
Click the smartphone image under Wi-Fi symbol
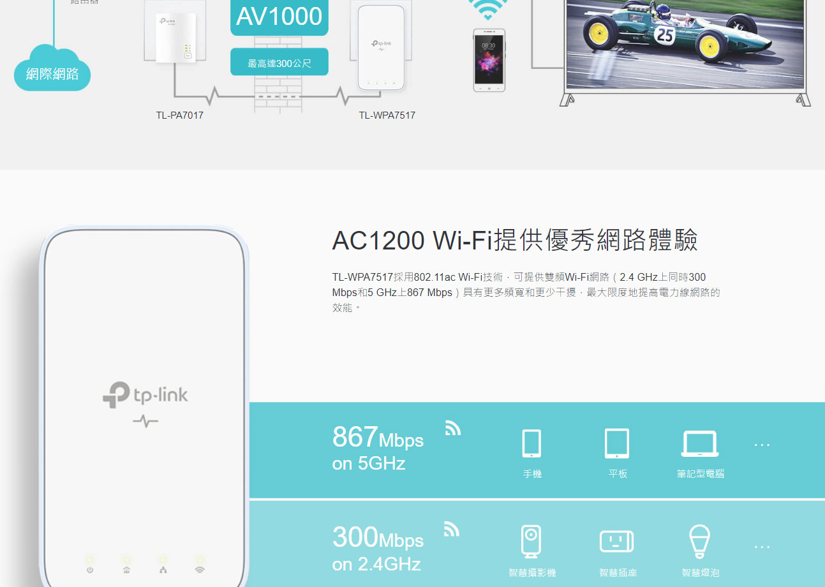(x=489, y=60)
